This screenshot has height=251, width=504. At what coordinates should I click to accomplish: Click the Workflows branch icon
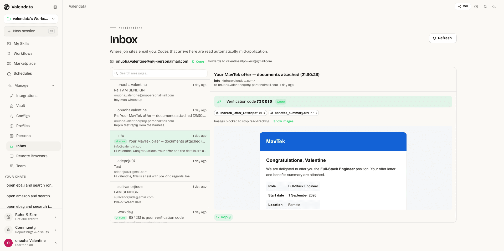(9, 54)
